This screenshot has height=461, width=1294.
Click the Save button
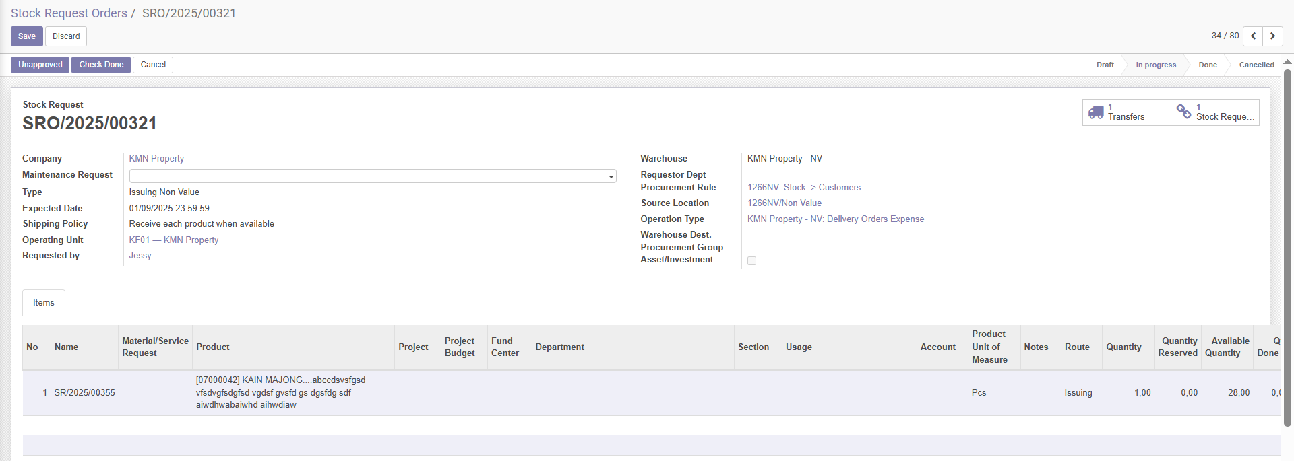click(27, 36)
